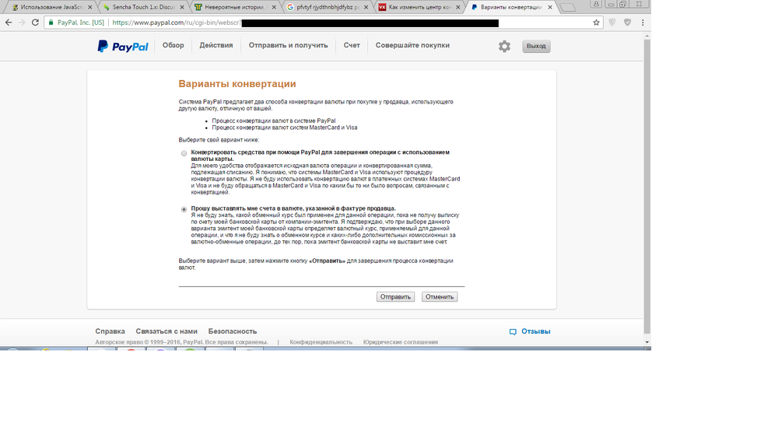Click the Отменить cancel button
Image resolution: width=778 pixels, height=437 pixels.
440,296
